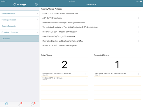Image resolution: width=143 pixels, height=107 pixels.
Task: Click chevron on ADP-Glo Kinase Assay row
Action: click(139, 18)
